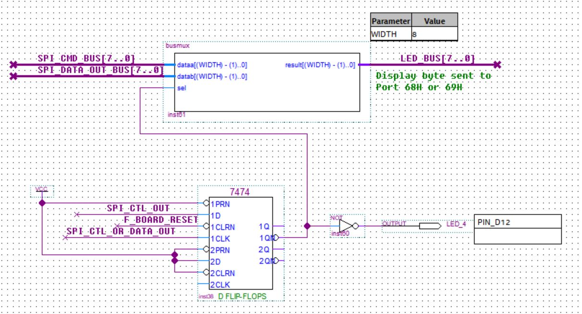Click the datab input port on busmux
The width and height of the screenshot is (582, 314).
[x=212, y=76]
